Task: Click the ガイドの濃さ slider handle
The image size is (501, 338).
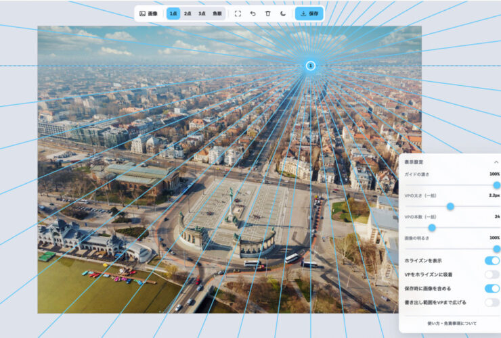Action: click(496, 185)
